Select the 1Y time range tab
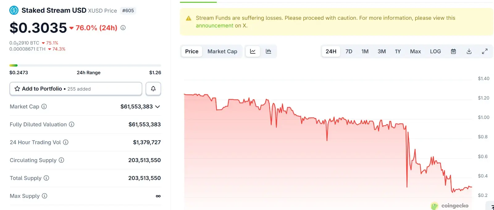The image size is (494, 210). pyautogui.click(x=398, y=51)
